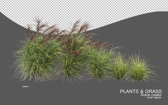Click the "plants 1" label
This screenshot has height=105, width=168.
[26, 87]
